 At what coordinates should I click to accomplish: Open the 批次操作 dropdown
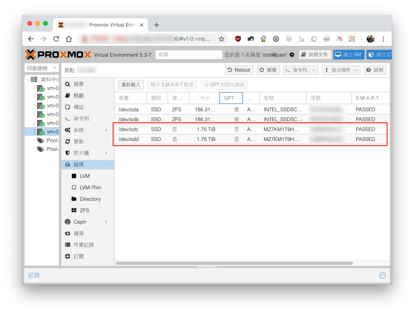(341, 70)
